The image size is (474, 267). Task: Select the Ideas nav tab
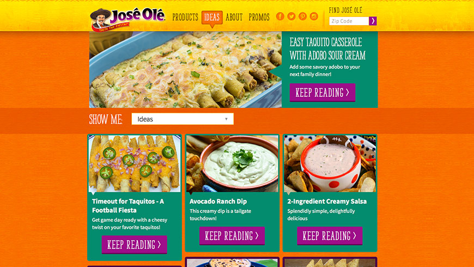(212, 17)
